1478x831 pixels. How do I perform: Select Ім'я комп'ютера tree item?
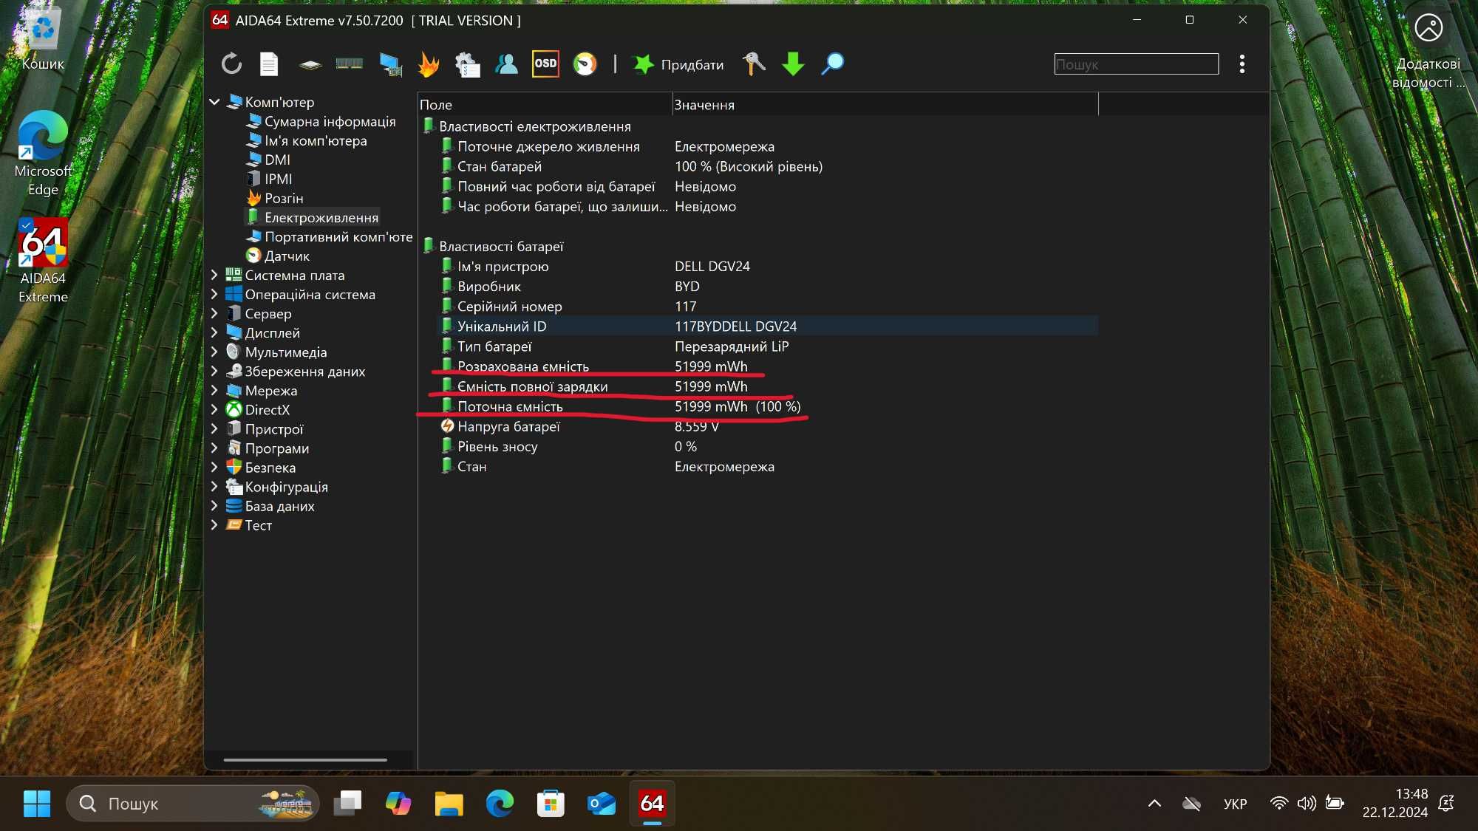click(316, 140)
